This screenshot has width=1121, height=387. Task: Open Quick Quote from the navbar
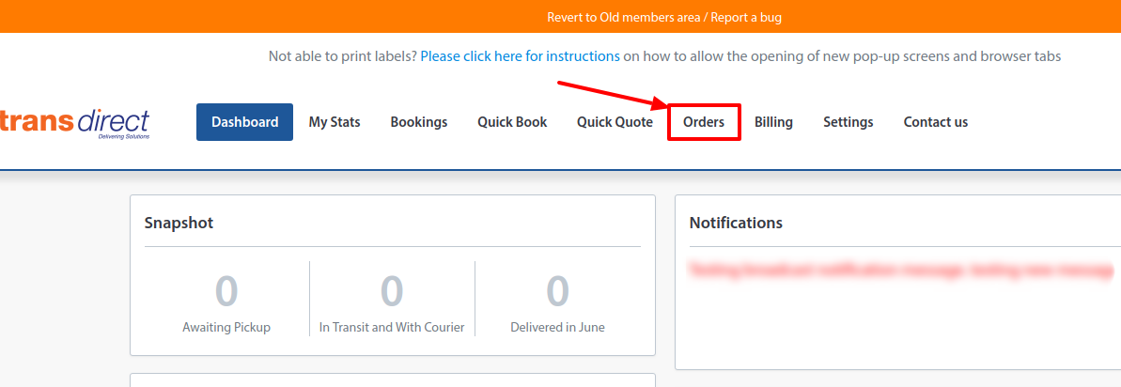615,122
